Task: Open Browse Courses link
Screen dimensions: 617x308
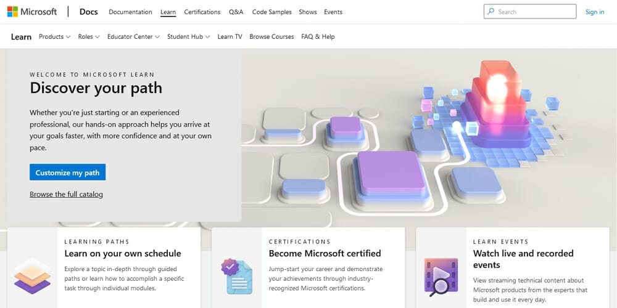Action: point(271,36)
